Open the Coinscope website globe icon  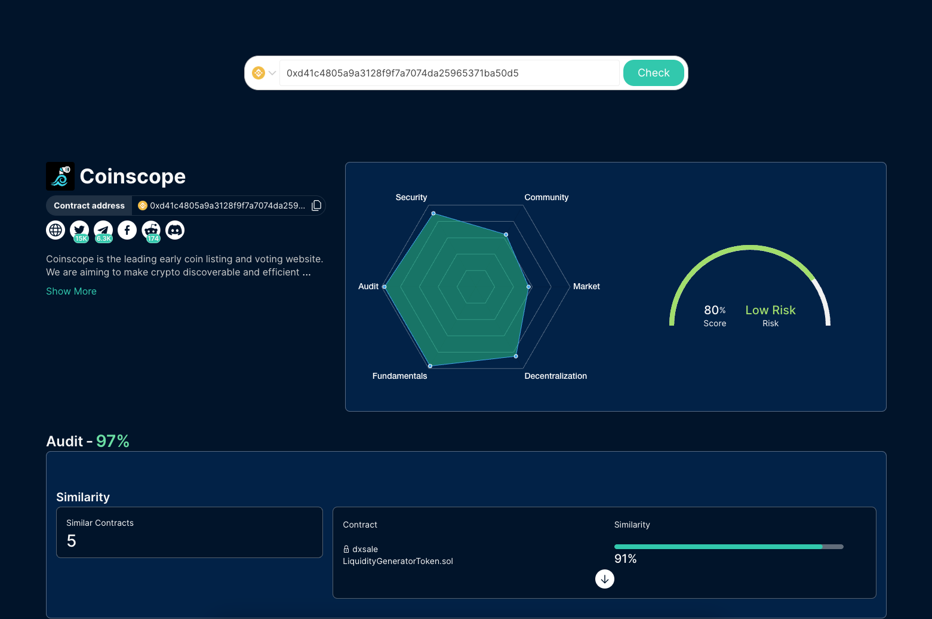pyautogui.click(x=56, y=230)
